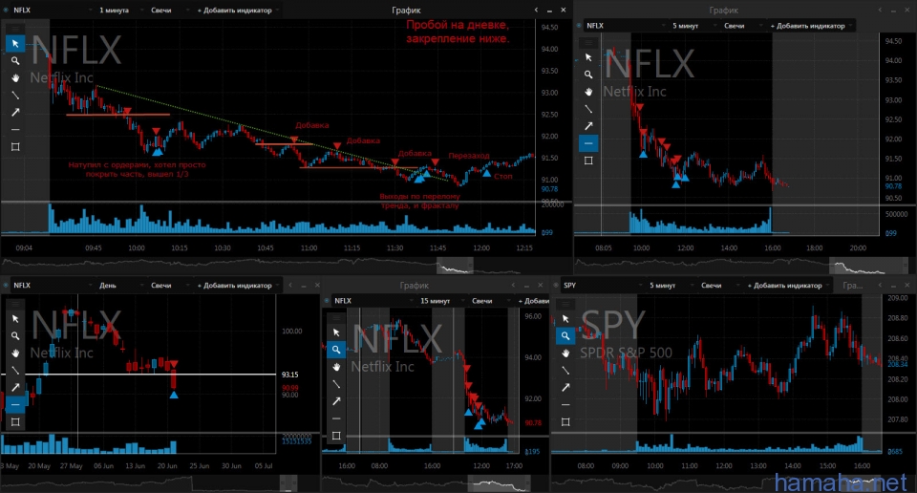Select trend line tool in NFLX 1 минута chart

point(15,95)
